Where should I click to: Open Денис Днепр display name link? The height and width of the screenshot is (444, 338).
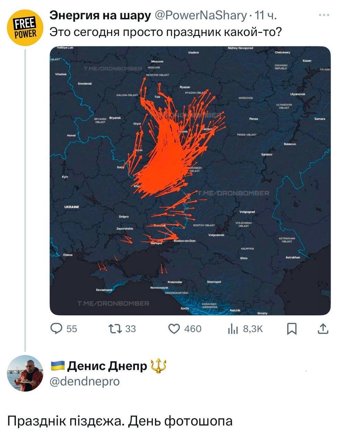pyautogui.click(x=107, y=366)
